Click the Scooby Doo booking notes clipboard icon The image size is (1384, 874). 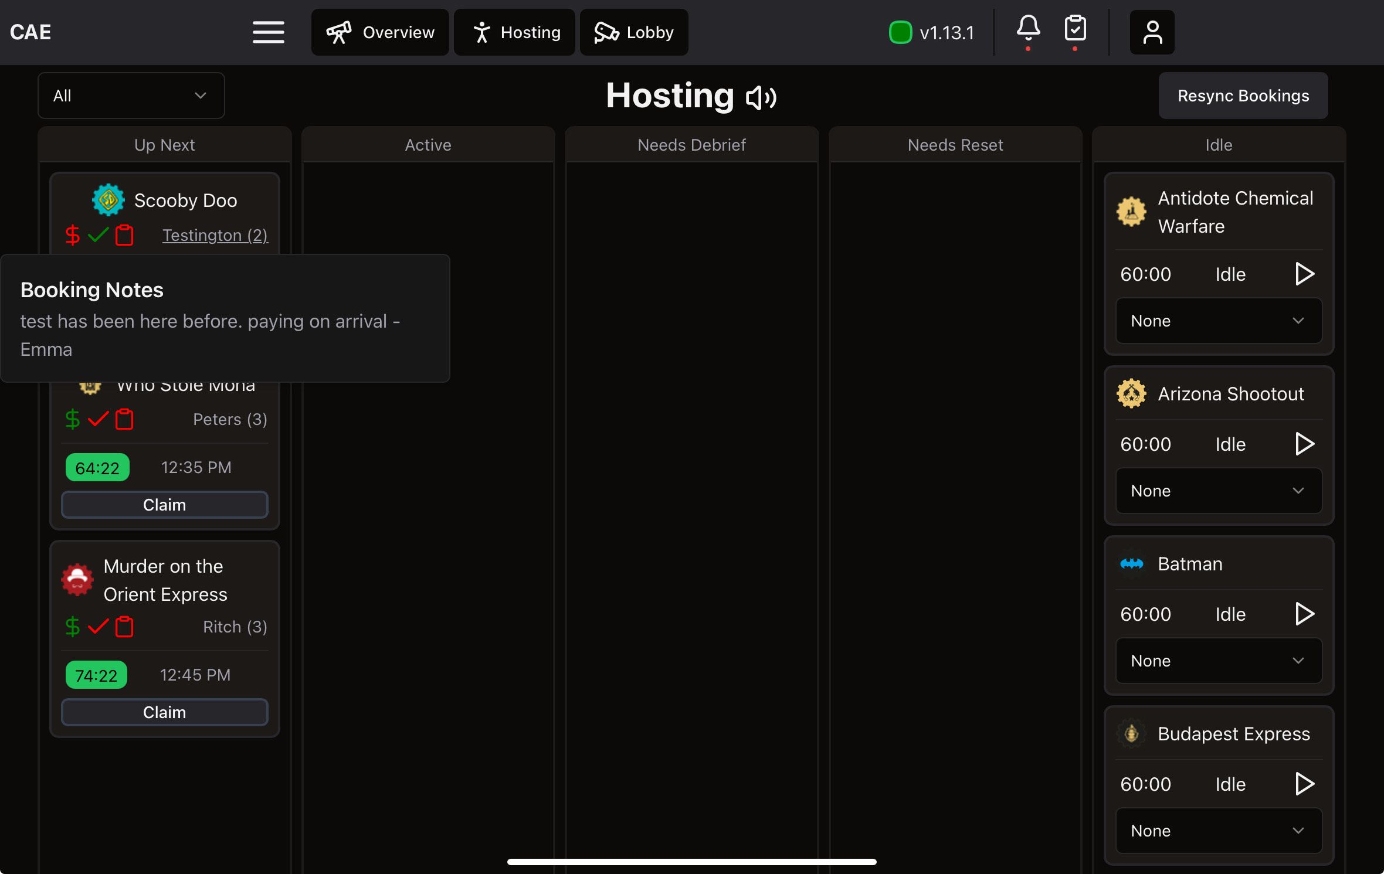click(x=124, y=235)
